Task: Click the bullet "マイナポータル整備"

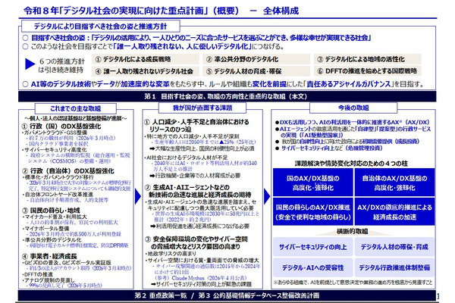Action: 45,228
